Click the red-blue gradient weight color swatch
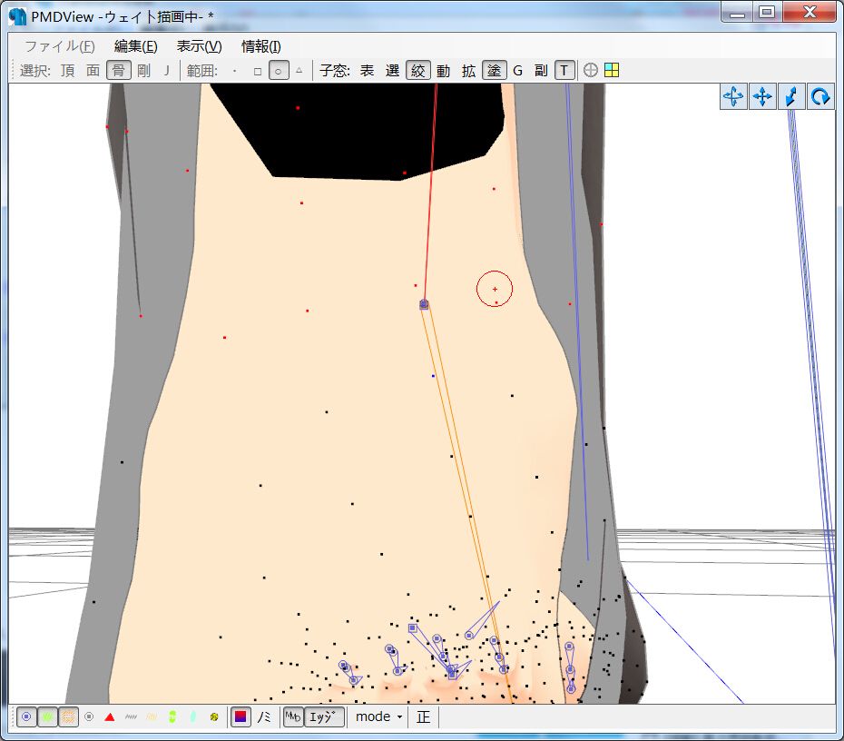 [x=240, y=716]
